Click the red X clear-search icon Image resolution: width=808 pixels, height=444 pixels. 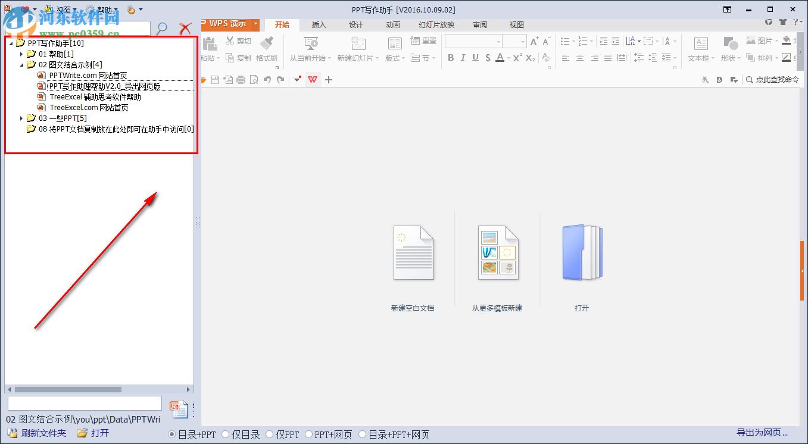(186, 27)
